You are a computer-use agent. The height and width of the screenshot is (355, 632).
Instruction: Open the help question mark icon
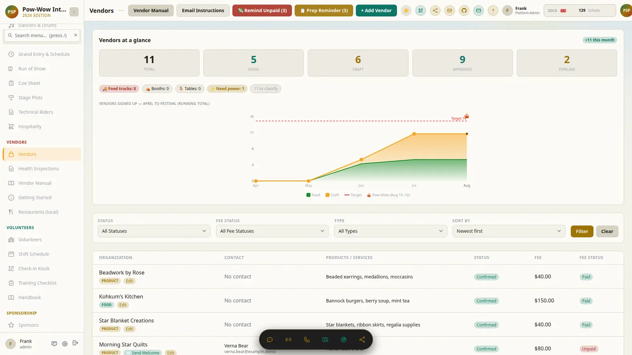[493, 11]
